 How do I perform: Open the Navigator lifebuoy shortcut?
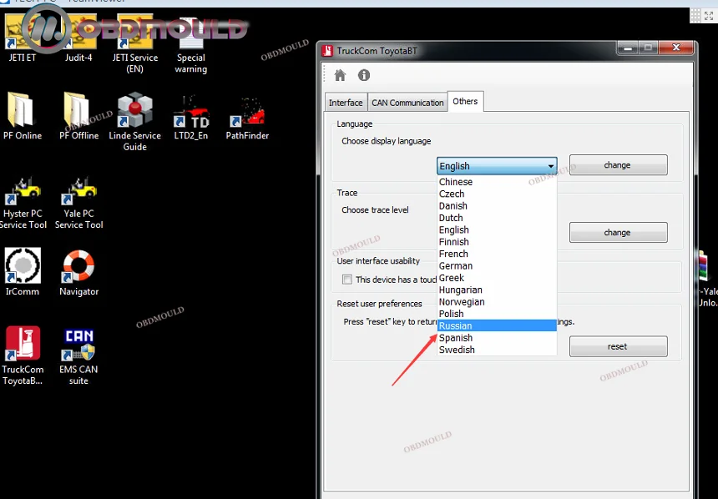click(78, 272)
